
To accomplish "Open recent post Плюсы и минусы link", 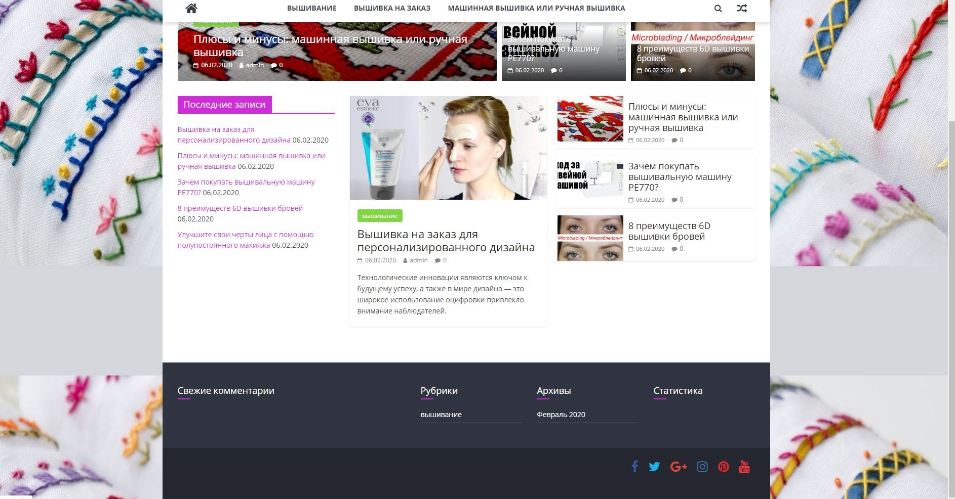I will 251,161.
